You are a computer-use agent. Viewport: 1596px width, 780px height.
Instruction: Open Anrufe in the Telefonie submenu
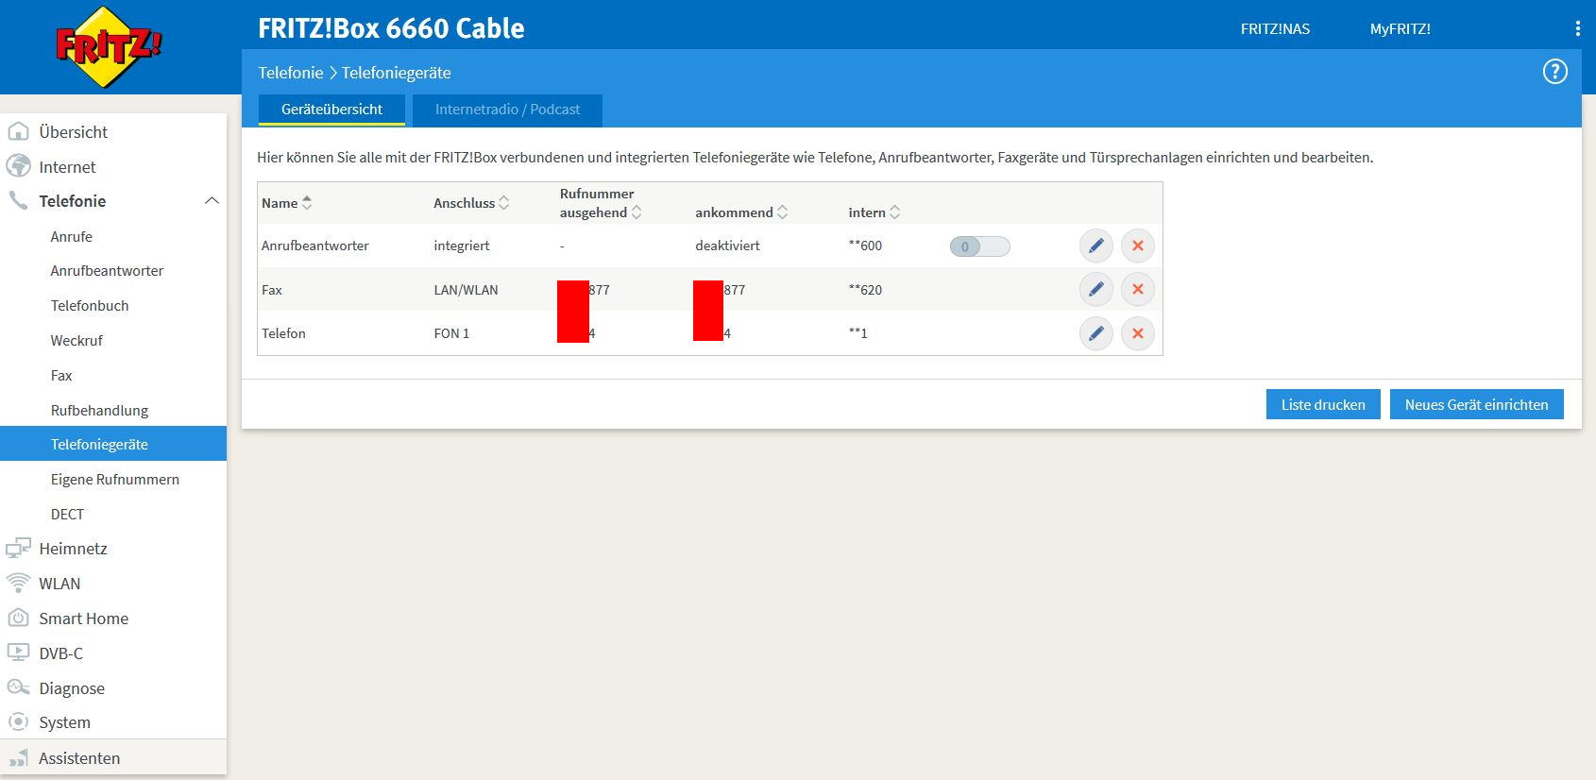[x=72, y=236]
